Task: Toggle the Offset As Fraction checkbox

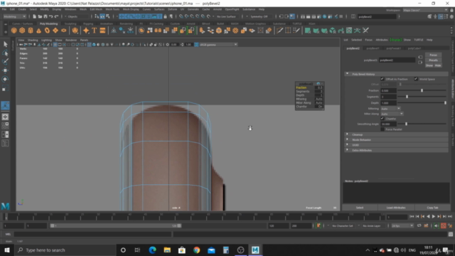Action: click(x=382, y=79)
